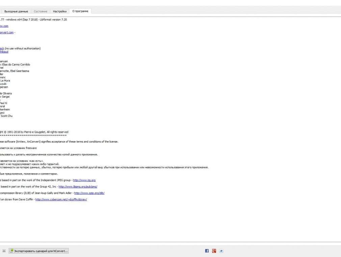Screen dimensions: 341x257
Task: Open the Google+ share icon
Action: tap(214, 251)
